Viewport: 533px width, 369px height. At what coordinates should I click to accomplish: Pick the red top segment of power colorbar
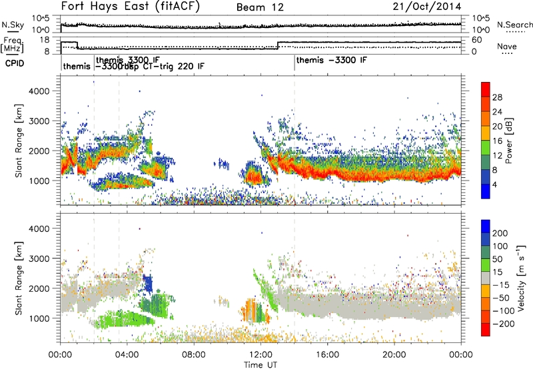pyautogui.click(x=486, y=90)
